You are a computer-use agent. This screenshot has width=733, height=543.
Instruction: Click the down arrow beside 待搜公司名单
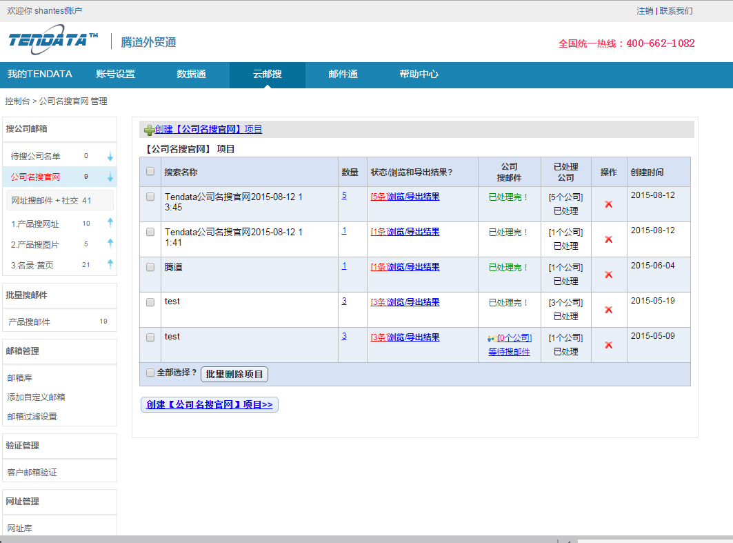tap(110, 157)
